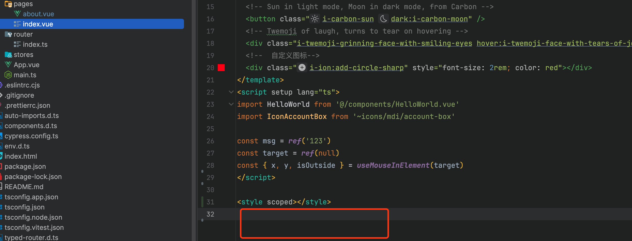Click the sun icon preview on line 16
This screenshot has width=632, height=241.
click(315, 19)
